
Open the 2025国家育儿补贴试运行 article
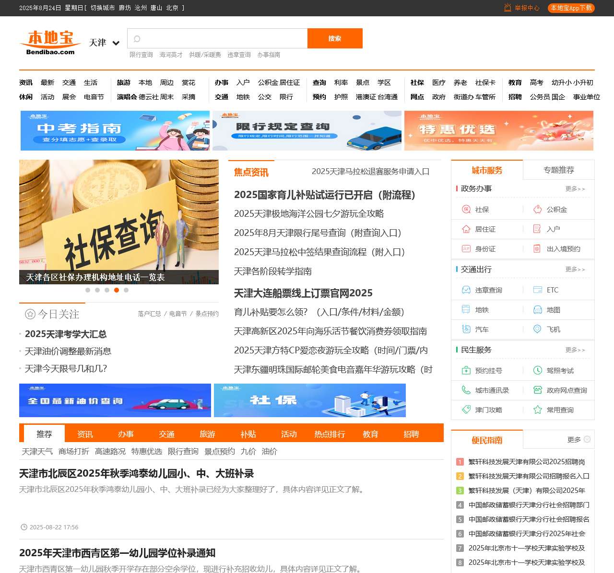(325, 196)
